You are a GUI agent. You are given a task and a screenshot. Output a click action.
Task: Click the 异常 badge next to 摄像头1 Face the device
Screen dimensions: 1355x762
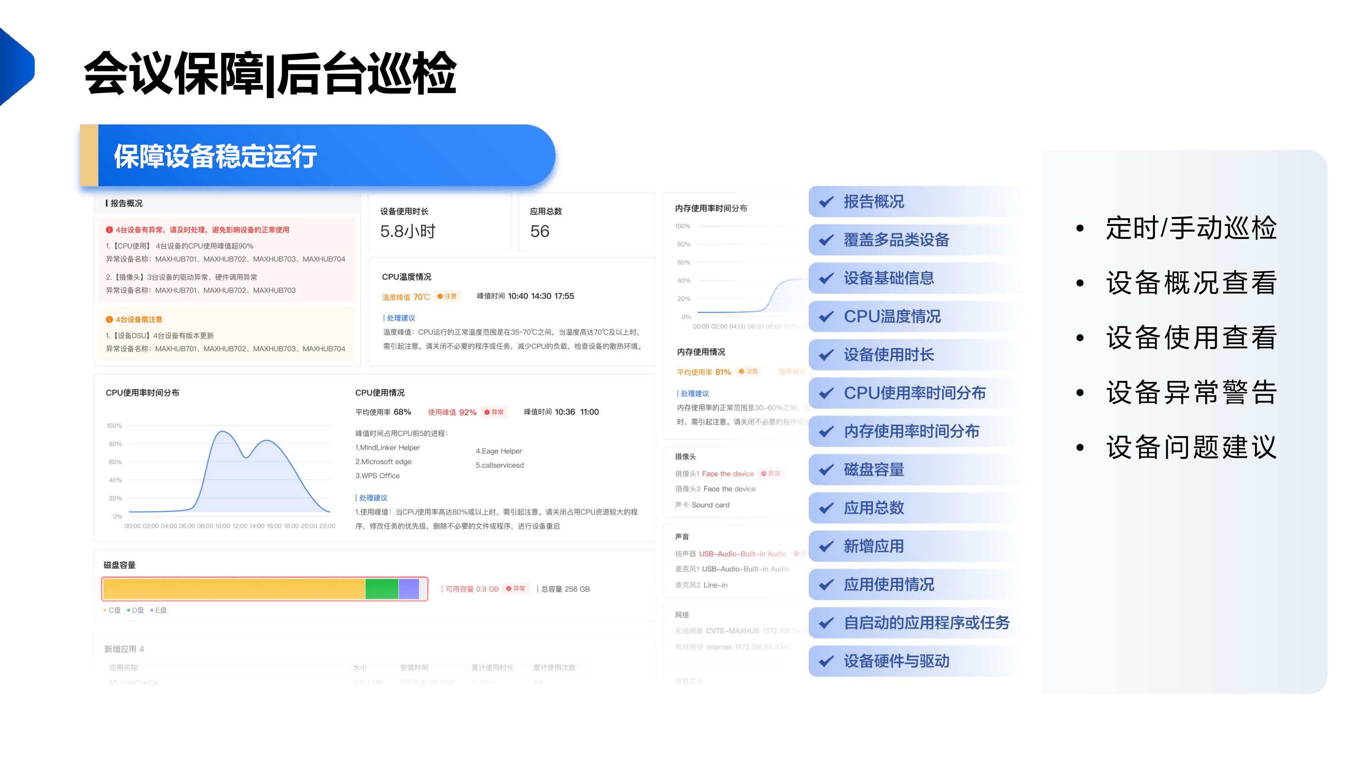[771, 473]
